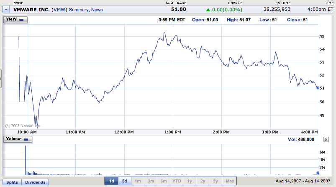336x187 pixels.
Task: Click the VMW series legend button
Action: 15,19
